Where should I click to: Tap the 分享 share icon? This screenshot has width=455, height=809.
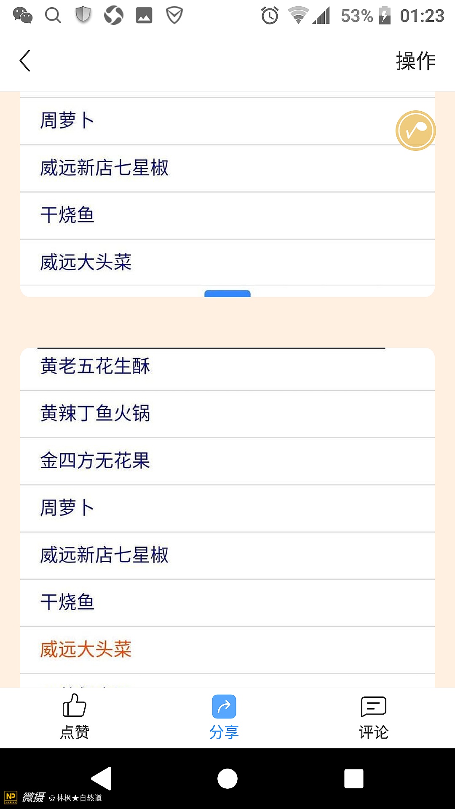coord(224,707)
